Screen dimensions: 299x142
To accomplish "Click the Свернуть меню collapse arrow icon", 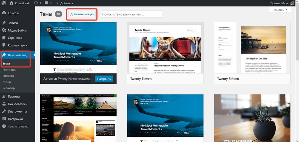I will (x=4, y=126).
